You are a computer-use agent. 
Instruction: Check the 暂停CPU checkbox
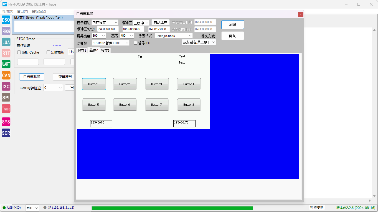point(135,43)
